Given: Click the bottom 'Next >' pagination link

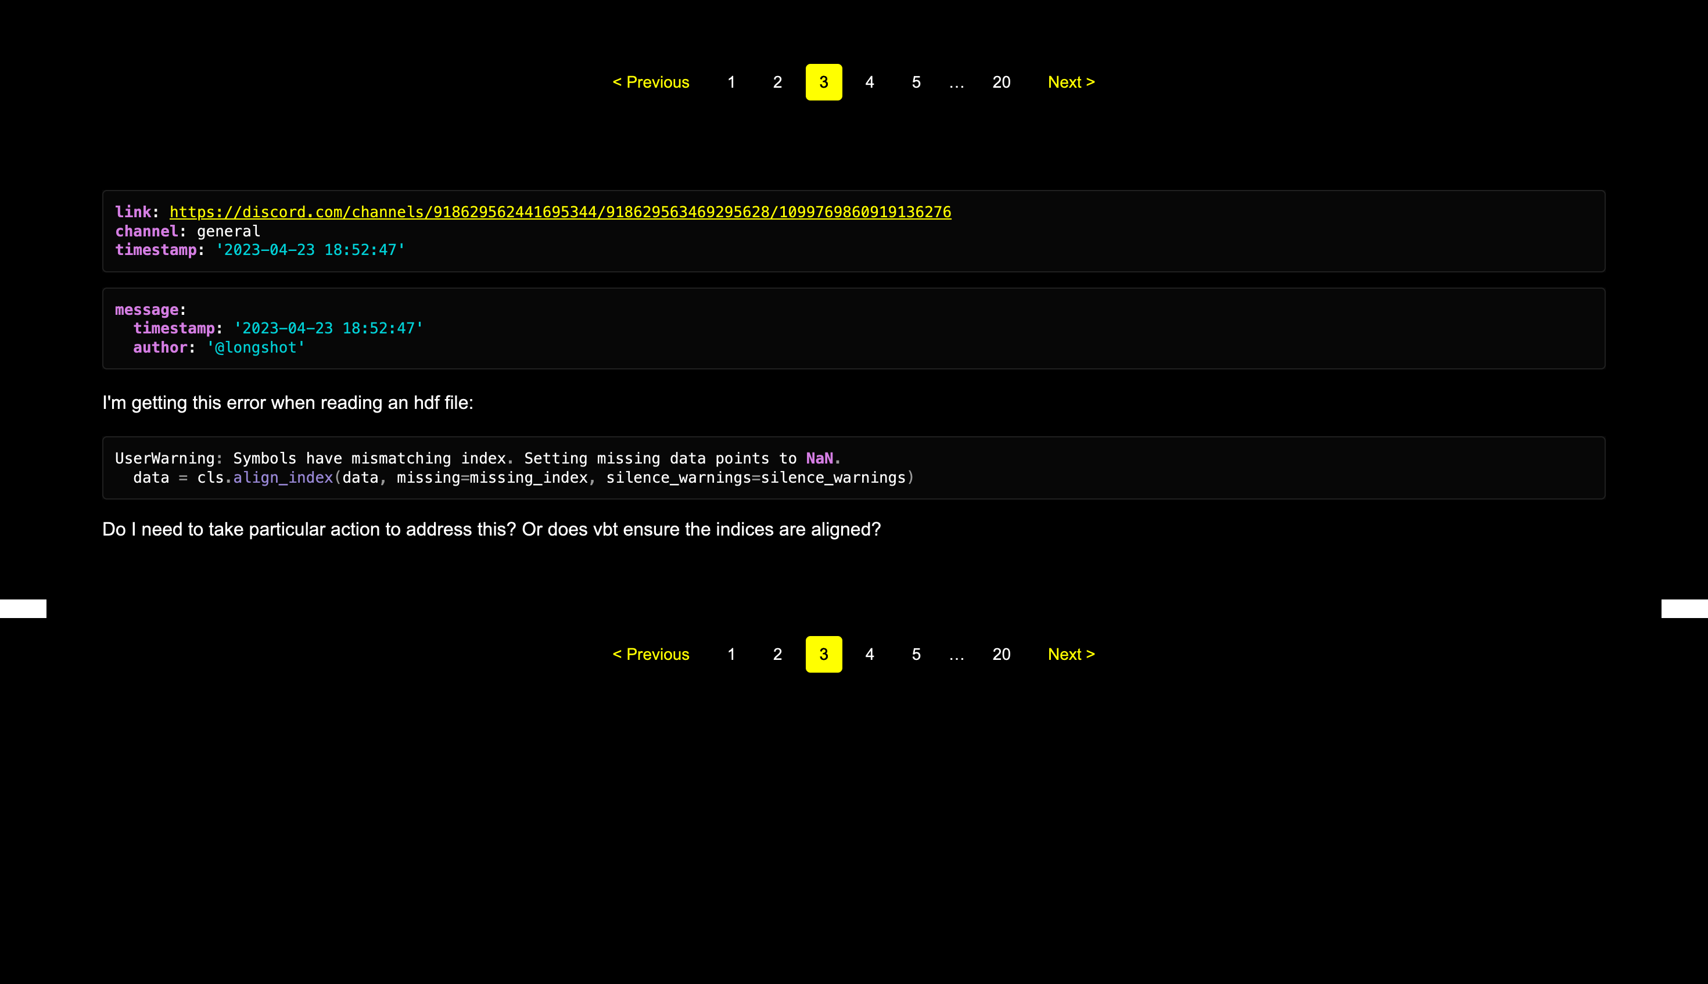Looking at the screenshot, I should point(1071,654).
